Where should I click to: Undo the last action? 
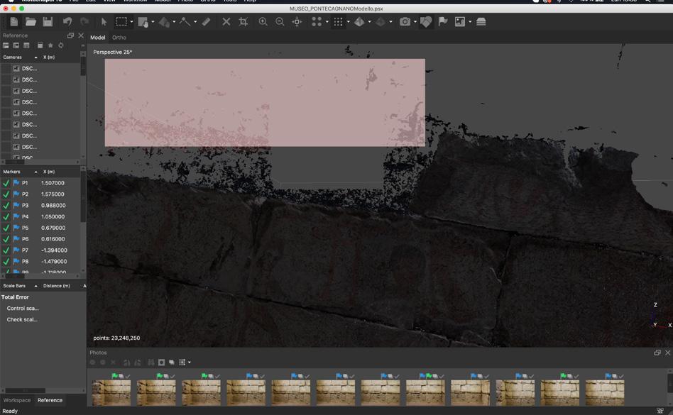(67, 22)
